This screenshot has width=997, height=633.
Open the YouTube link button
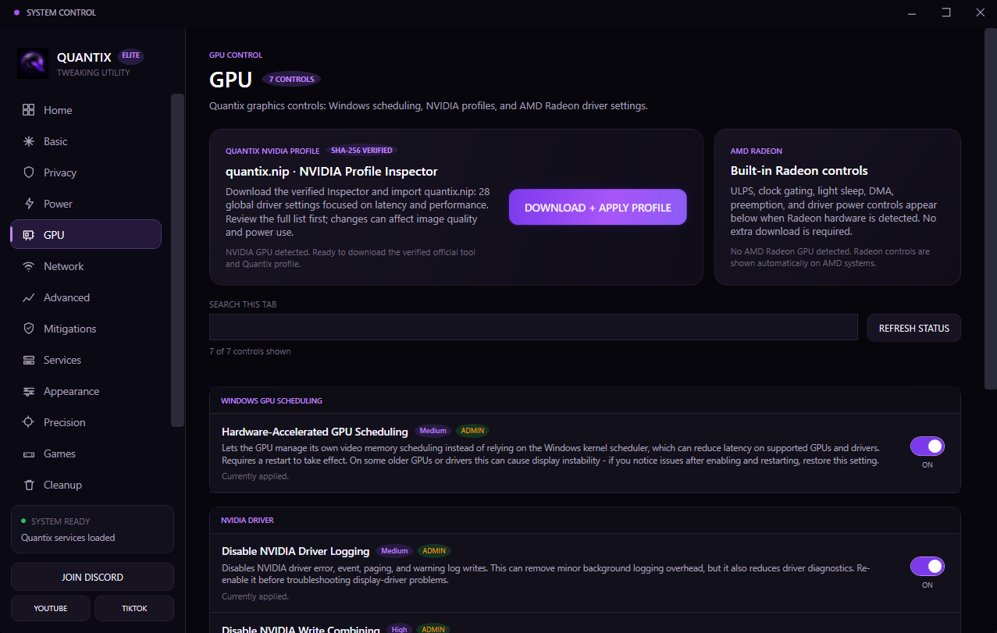pyautogui.click(x=51, y=608)
